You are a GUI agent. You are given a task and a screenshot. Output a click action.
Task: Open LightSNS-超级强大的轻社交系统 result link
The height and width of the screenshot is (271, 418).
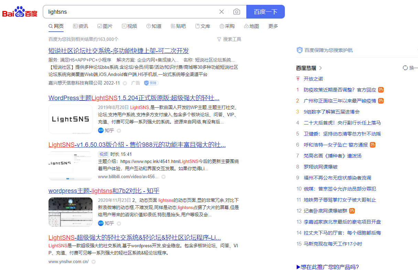[135, 238]
